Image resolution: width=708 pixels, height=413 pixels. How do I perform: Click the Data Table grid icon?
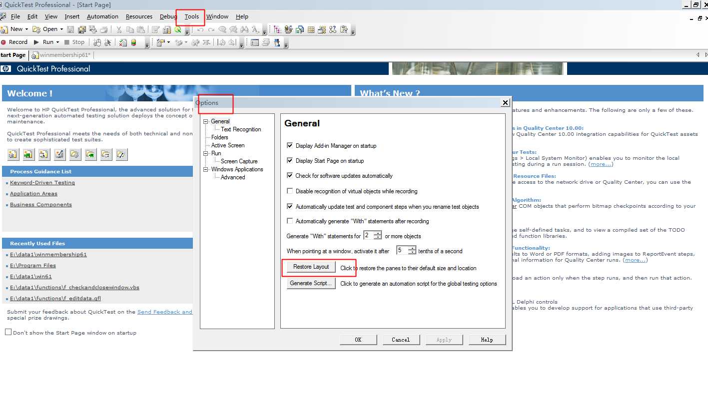(x=310, y=29)
